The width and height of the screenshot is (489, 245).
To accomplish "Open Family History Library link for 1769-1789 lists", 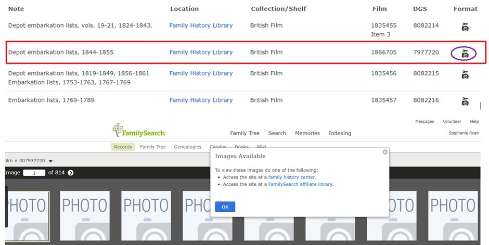I will point(201,100).
